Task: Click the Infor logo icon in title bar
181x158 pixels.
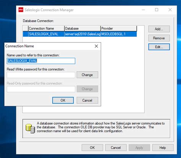Action: tap(21, 10)
